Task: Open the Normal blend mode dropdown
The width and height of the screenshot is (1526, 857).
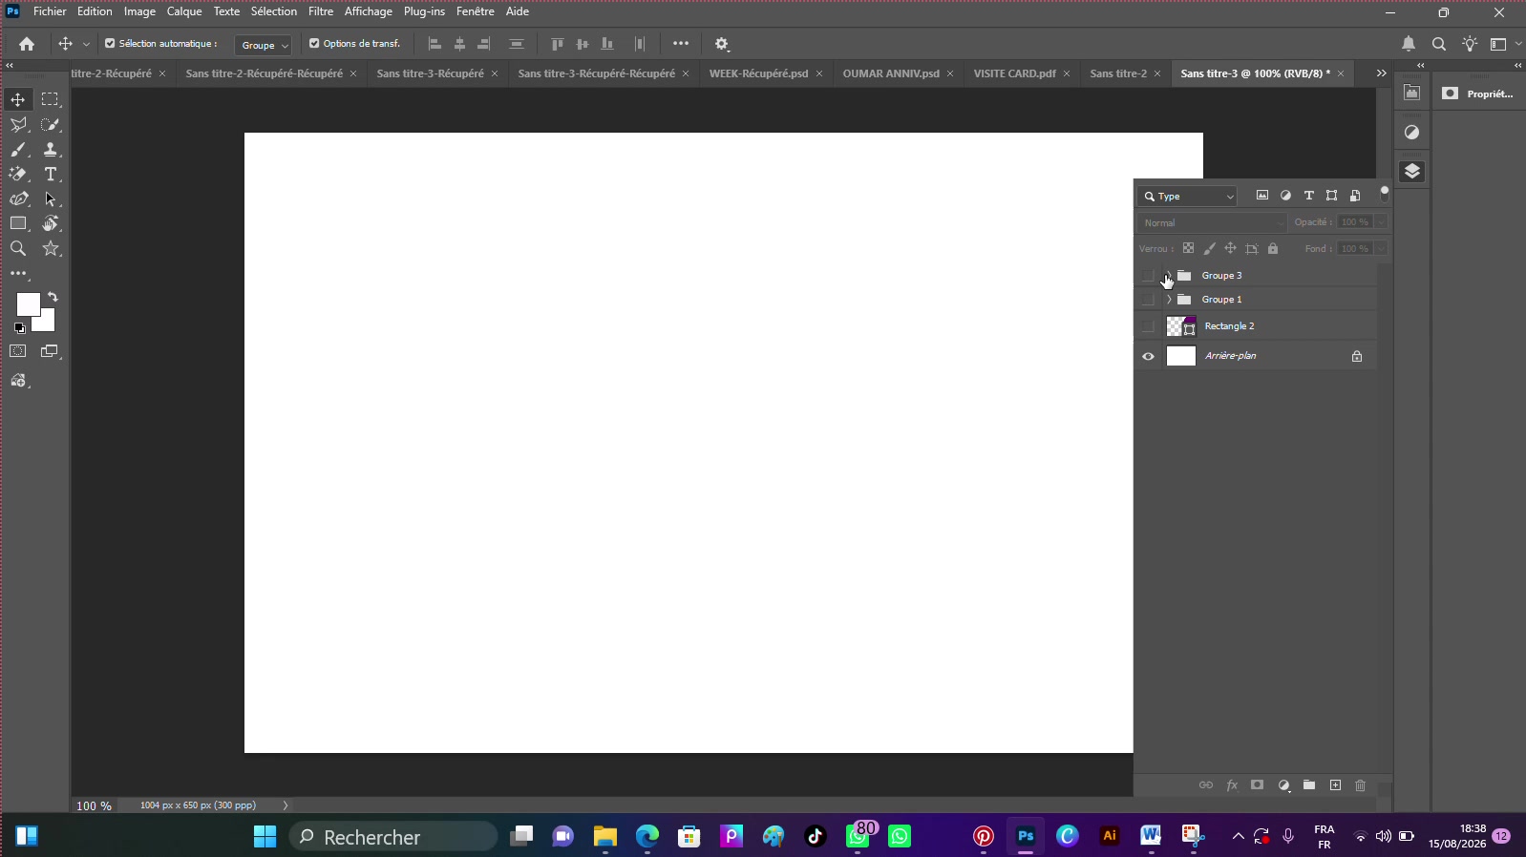Action: tap(1213, 222)
